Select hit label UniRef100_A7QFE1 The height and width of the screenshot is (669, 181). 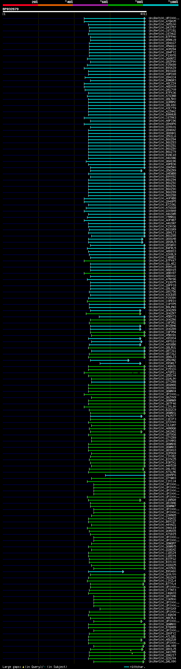point(162,373)
